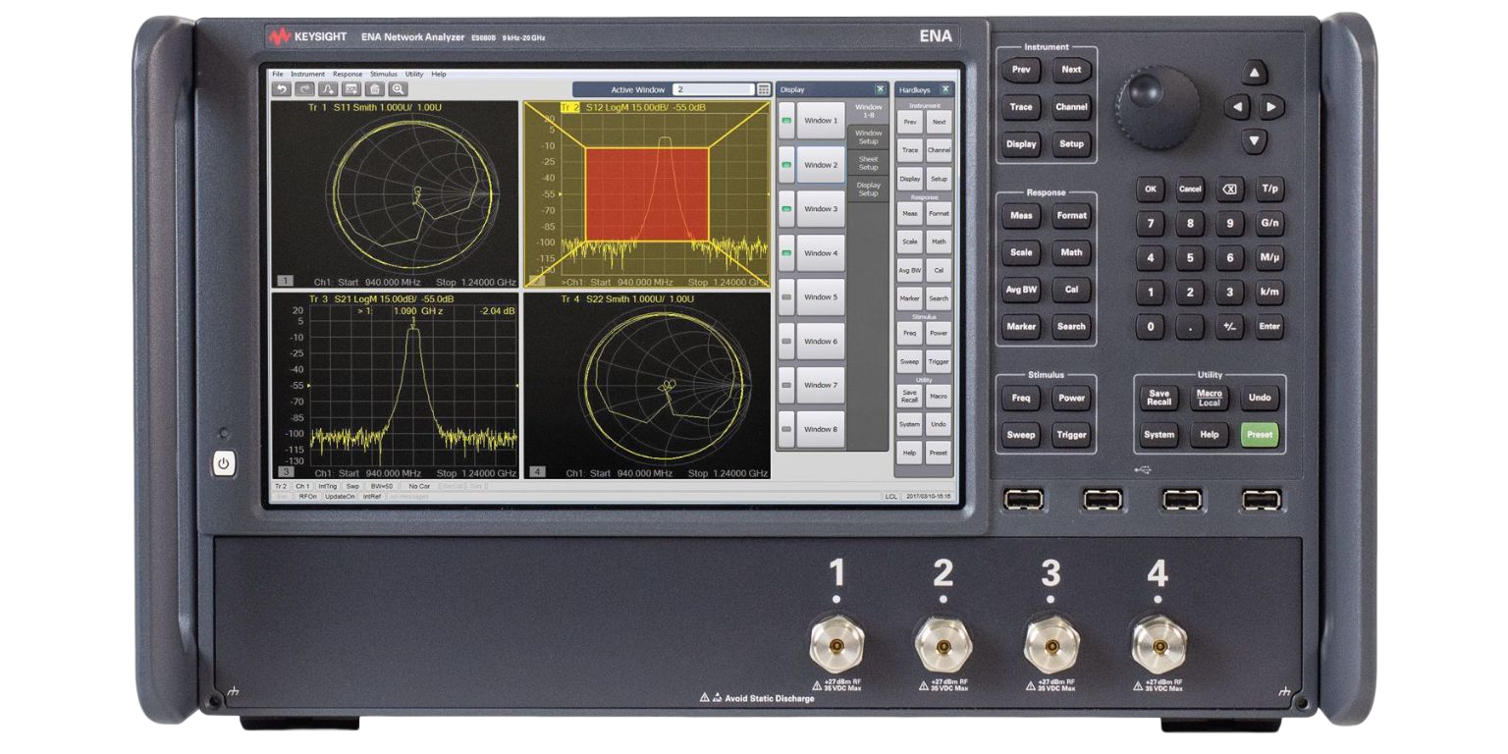This screenshot has height=754, width=1508.
Task: Enable the Window 5 indicator switch
Action: (785, 297)
